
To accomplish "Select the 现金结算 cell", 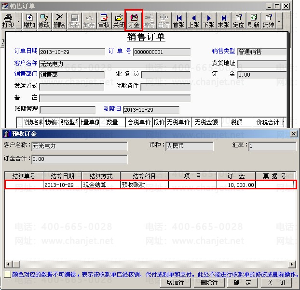I will [x=101, y=185].
